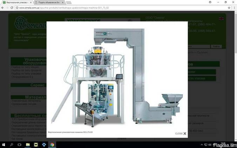
Task: Close the 'Вертикальная упаковочная' browser tab
Action: point(31,2)
